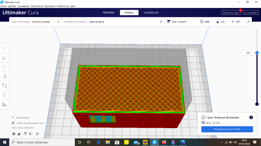Click the last left toolbar tool icon
This screenshot has height=146, width=261.
pyautogui.click(x=4, y=104)
